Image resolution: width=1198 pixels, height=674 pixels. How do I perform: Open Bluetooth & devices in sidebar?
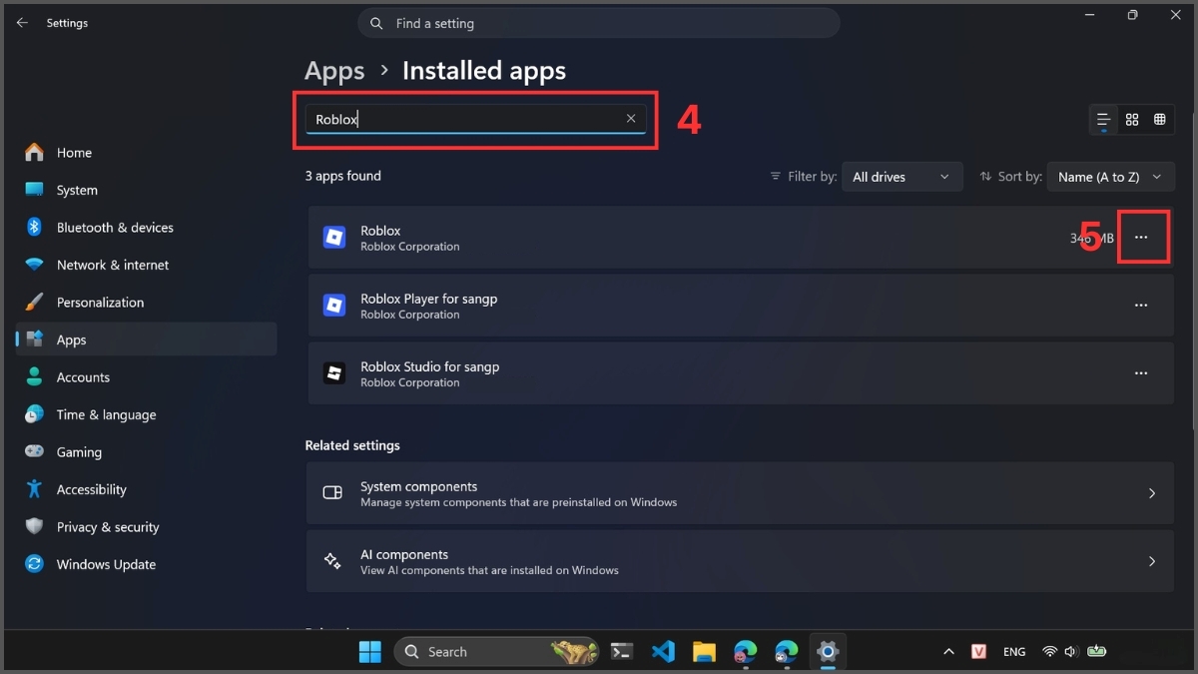(146, 228)
